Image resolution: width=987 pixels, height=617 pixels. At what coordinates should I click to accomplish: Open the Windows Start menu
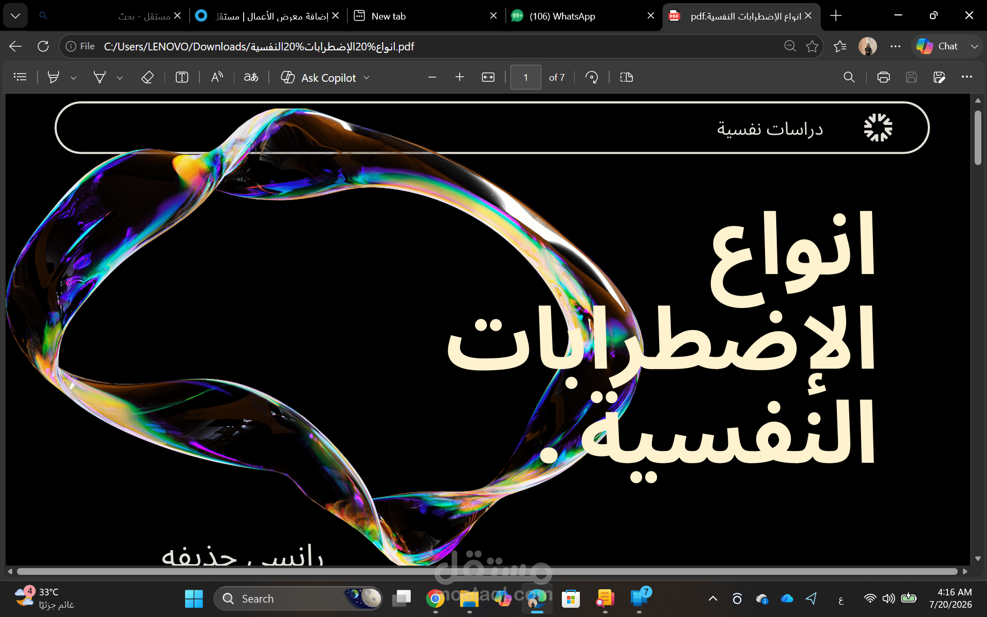[x=194, y=599]
